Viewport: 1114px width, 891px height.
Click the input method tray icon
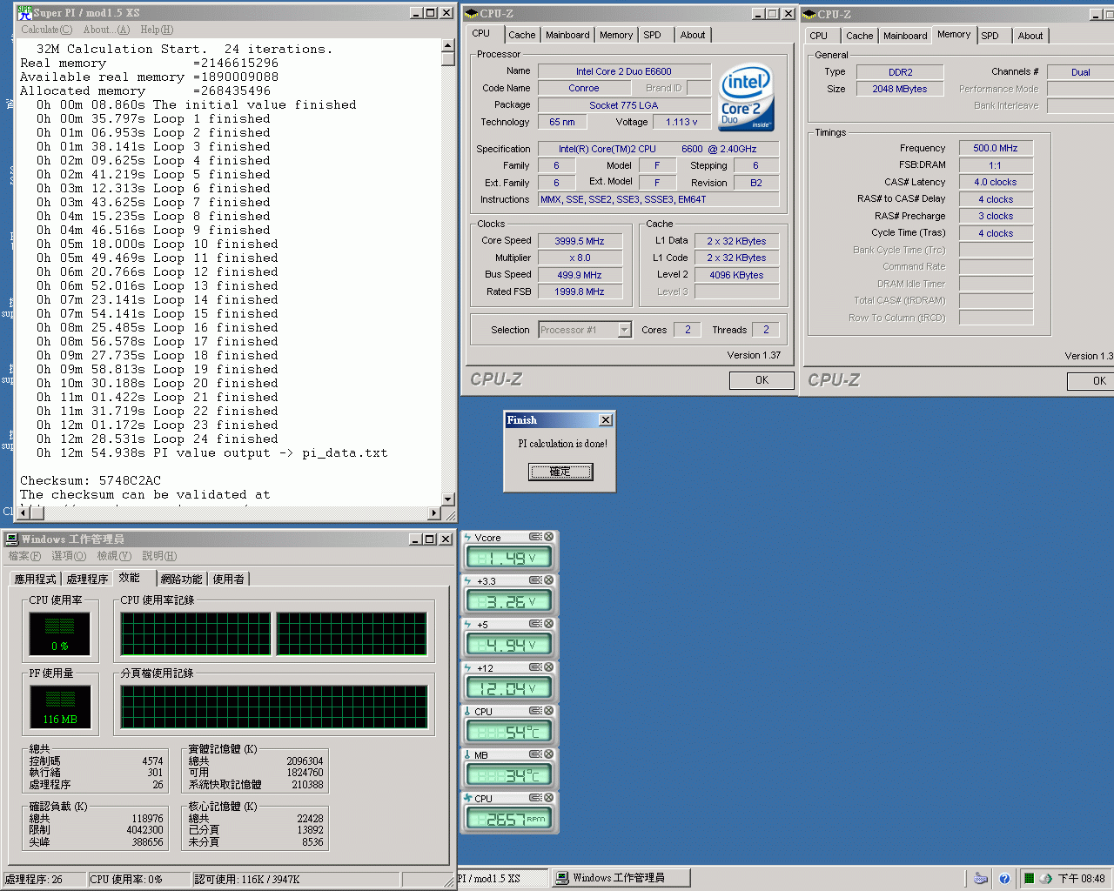tap(981, 879)
